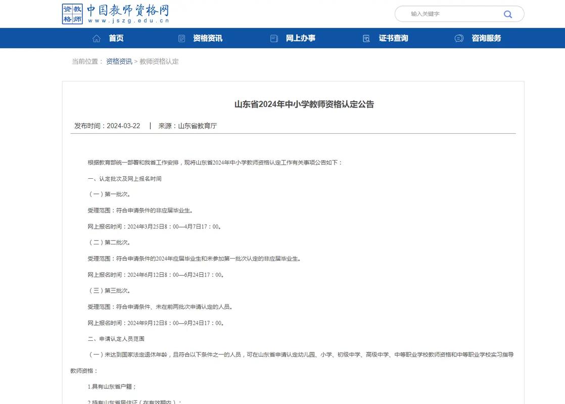This screenshot has height=404, width=565.
Task: Click the 发布时间：2024-03-22 text
Action: (107, 126)
